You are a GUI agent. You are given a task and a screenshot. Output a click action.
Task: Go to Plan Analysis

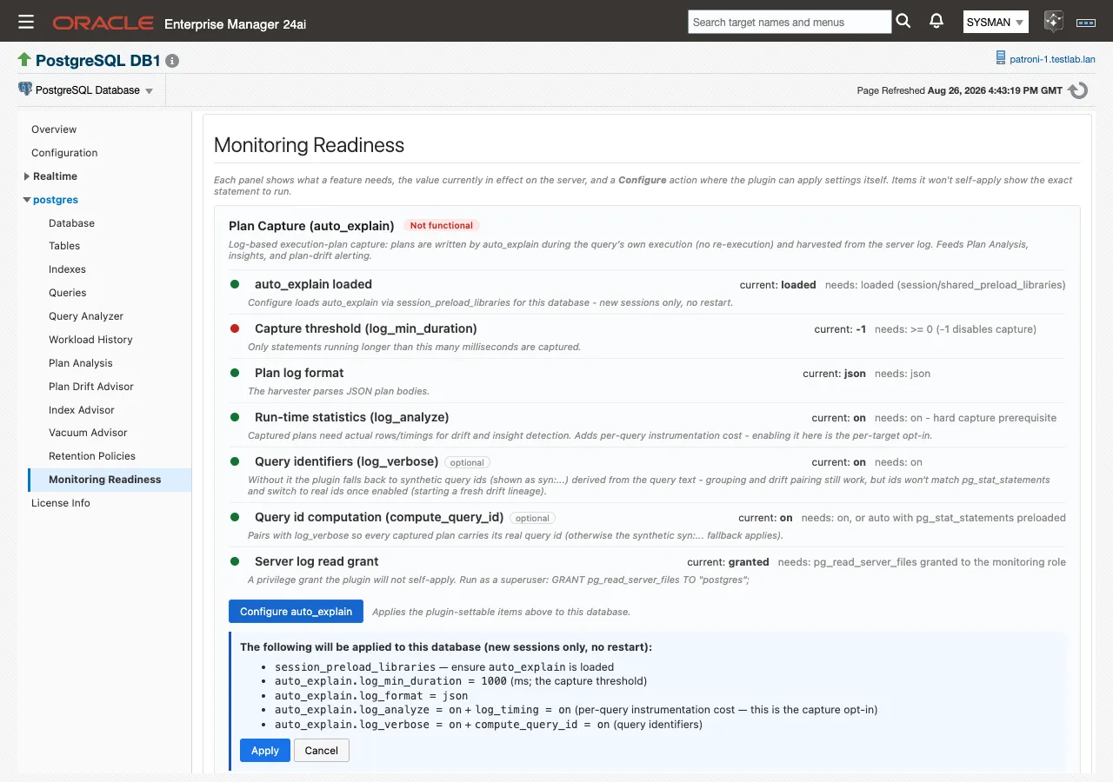(x=81, y=363)
